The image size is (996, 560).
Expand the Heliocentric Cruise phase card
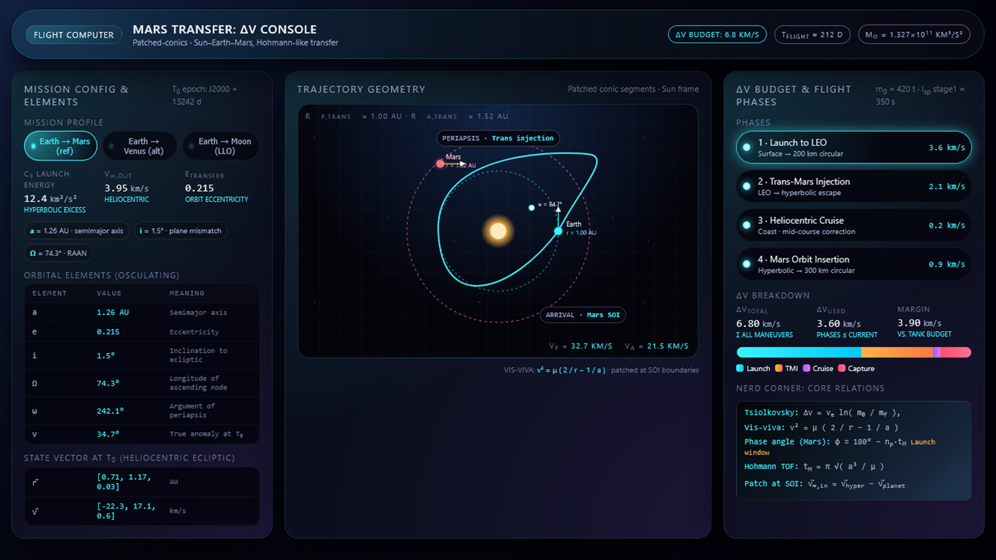[x=853, y=225]
